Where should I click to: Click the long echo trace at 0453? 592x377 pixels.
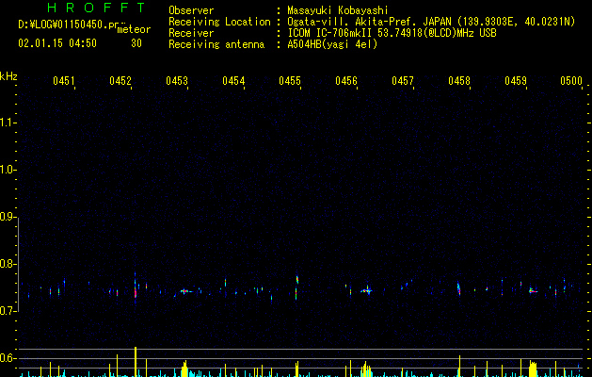184,291
